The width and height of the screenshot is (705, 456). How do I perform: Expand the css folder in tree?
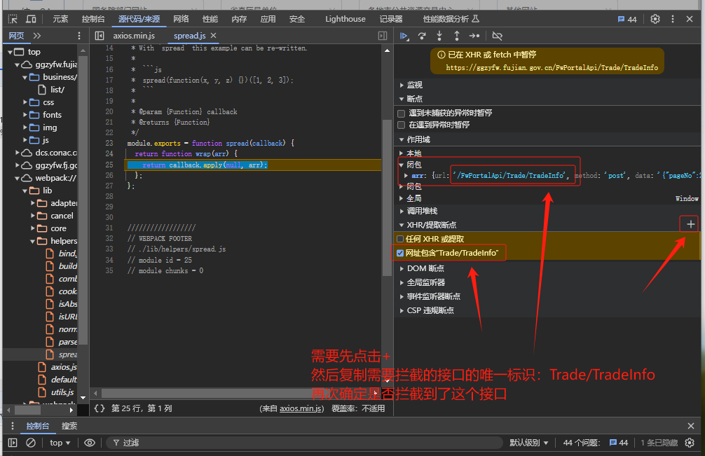(25, 102)
